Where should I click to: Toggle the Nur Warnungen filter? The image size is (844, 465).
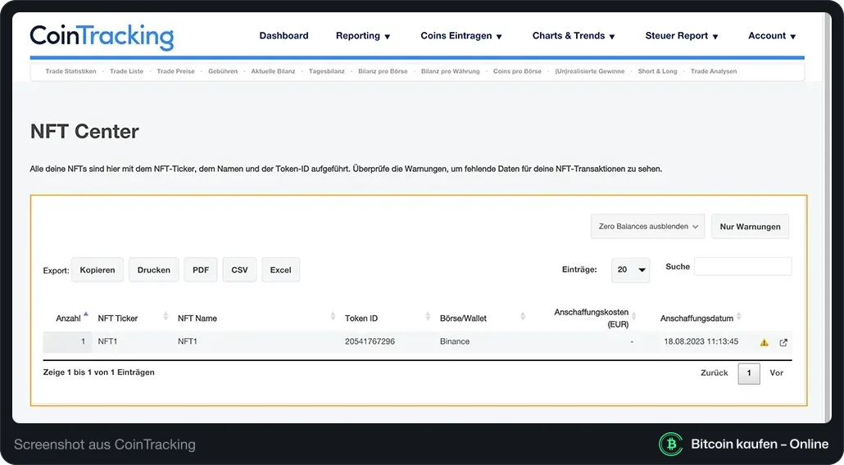point(750,226)
